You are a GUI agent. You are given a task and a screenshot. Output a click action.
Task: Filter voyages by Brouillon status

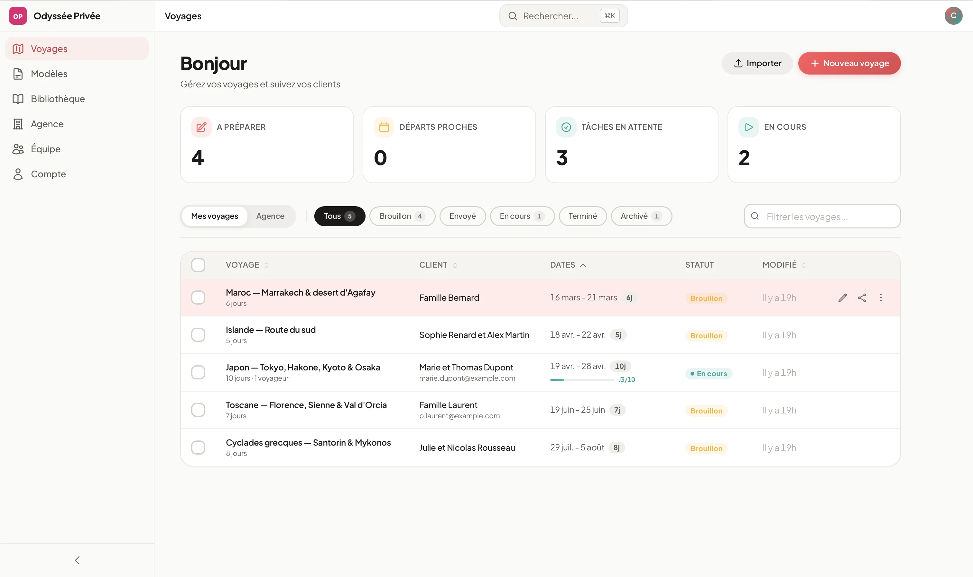[402, 216]
